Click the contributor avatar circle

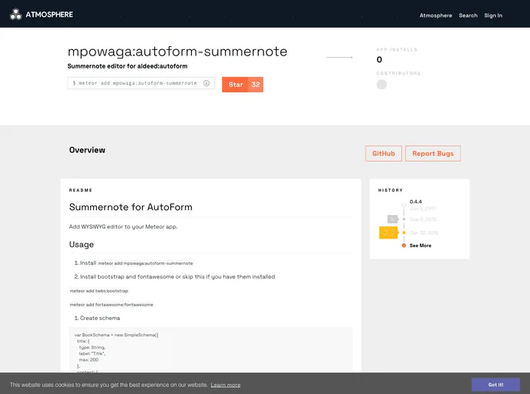point(381,85)
